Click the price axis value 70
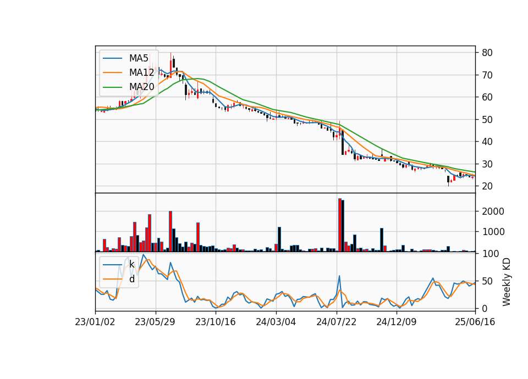Image resolution: width=528 pixels, height=379 pixels. coord(487,75)
